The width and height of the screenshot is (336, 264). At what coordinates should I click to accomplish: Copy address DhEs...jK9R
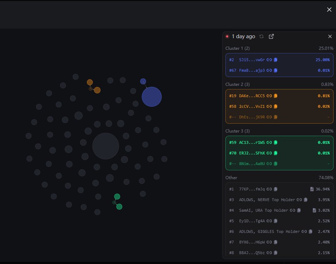click(x=276, y=117)
